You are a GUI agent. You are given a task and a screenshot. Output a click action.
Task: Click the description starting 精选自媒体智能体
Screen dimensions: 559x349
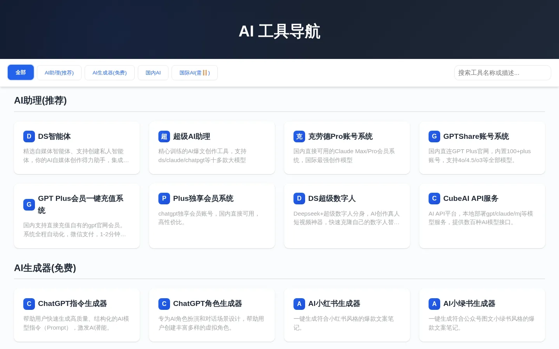pyautogui.click(x=76, y=156)
